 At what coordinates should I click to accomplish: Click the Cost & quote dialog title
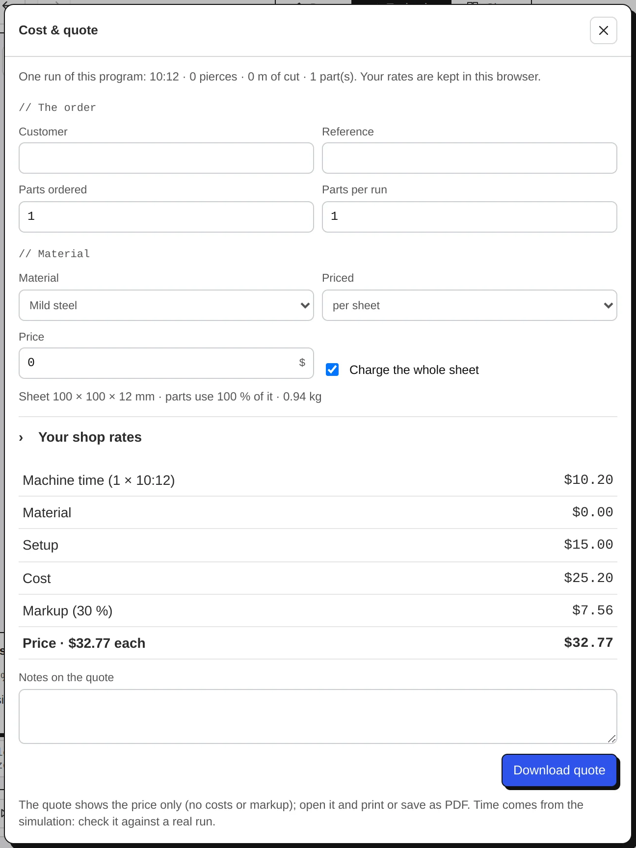click(x=58, y=30)
